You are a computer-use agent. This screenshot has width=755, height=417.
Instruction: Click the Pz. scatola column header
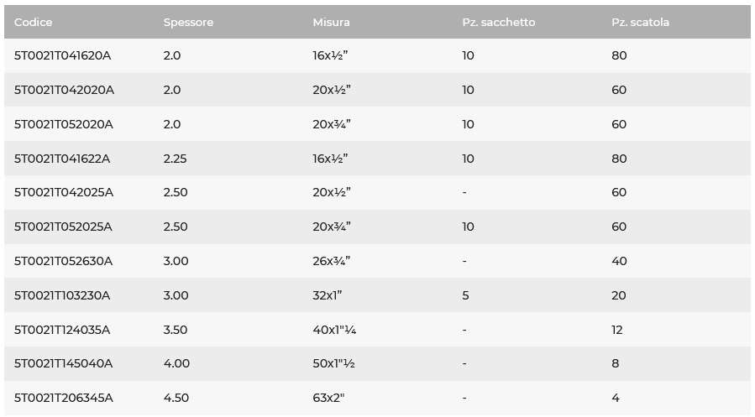pyautogui.click(x=641, y=22)
